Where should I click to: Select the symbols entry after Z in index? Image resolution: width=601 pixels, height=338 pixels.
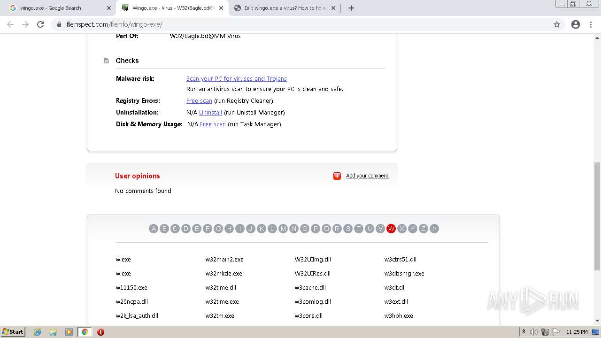coord(434,229)
